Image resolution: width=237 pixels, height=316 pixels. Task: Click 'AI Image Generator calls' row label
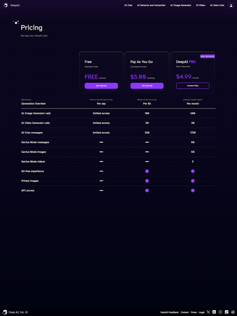(36, 113)
